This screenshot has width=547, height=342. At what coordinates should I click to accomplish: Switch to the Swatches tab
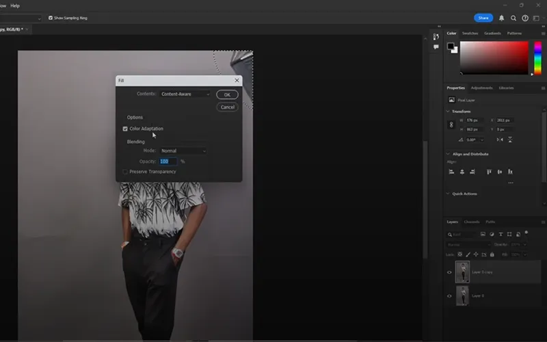click(x=470, y=33)
